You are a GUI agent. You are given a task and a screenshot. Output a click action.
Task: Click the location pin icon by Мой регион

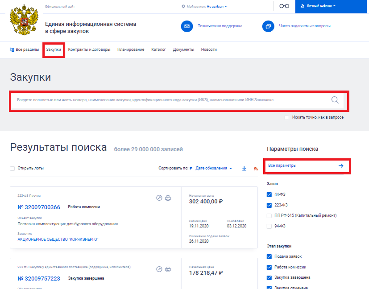pos(183,7)
